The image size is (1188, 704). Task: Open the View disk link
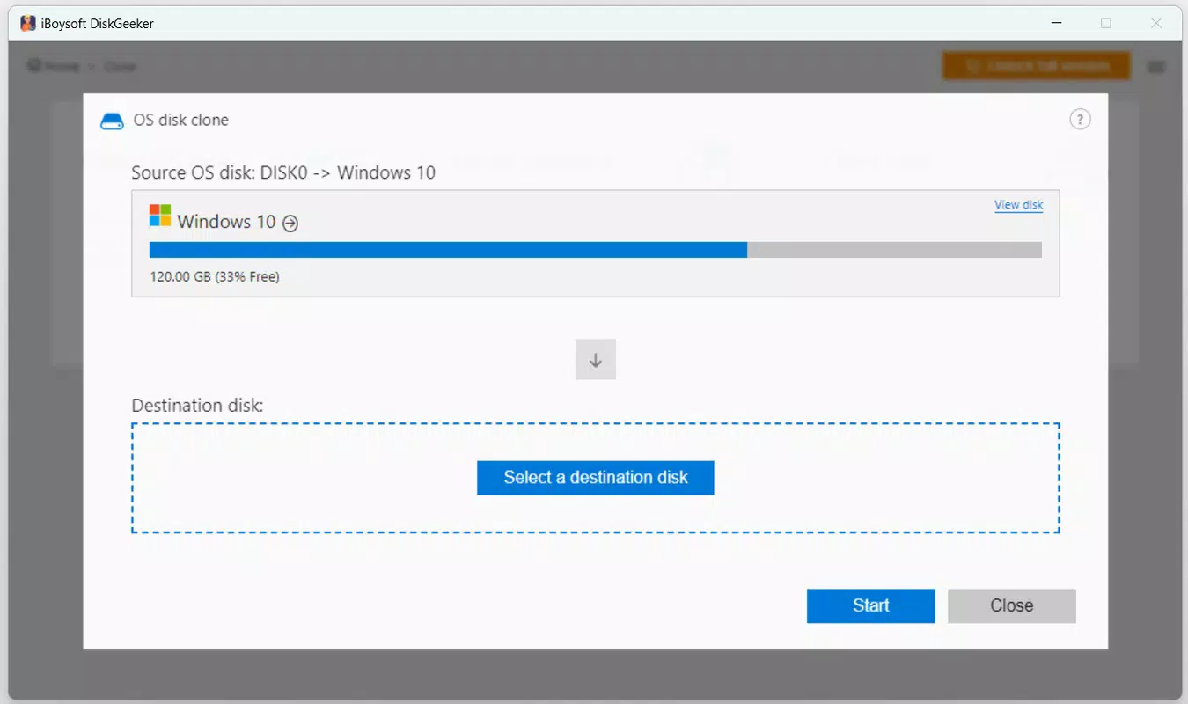(1019, 205)
